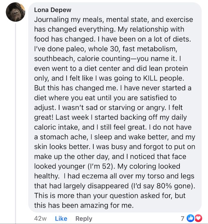Open the 42w comment timestamp
Viewport: 208px width, 224px height.
40,219
